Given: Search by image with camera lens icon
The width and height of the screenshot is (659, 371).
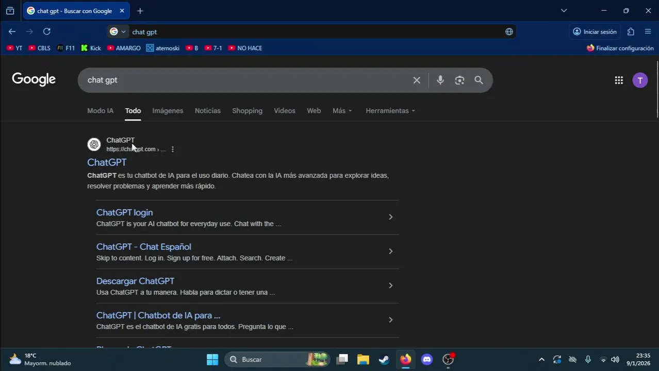Looking at the screenshot, I should pos(459,80).
